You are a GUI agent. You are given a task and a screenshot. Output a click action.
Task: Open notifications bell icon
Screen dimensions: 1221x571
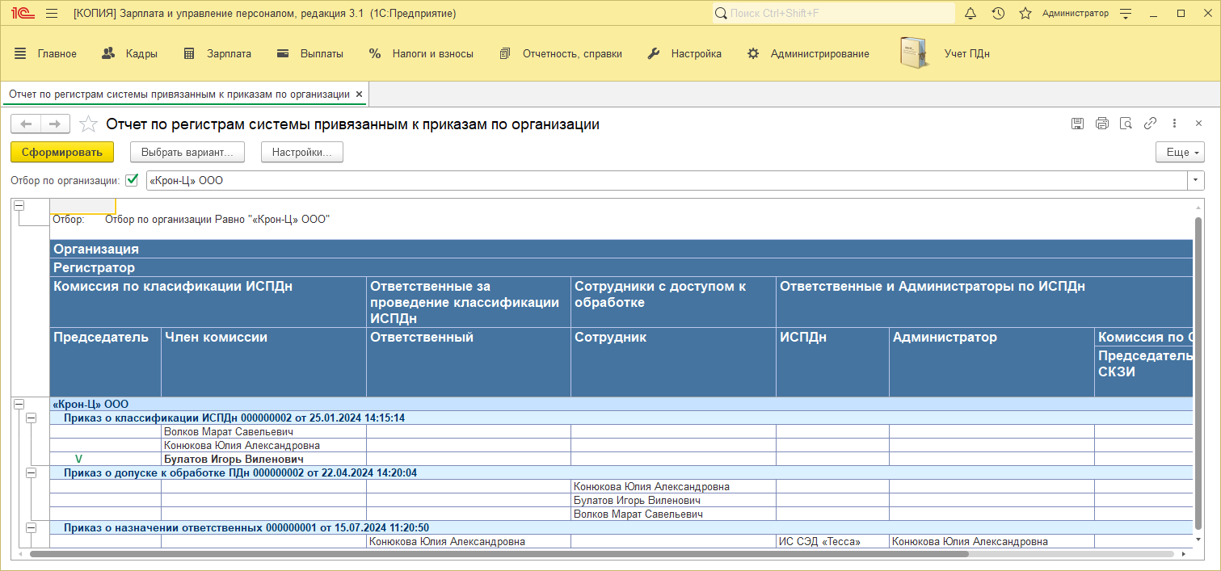[970, 14]
